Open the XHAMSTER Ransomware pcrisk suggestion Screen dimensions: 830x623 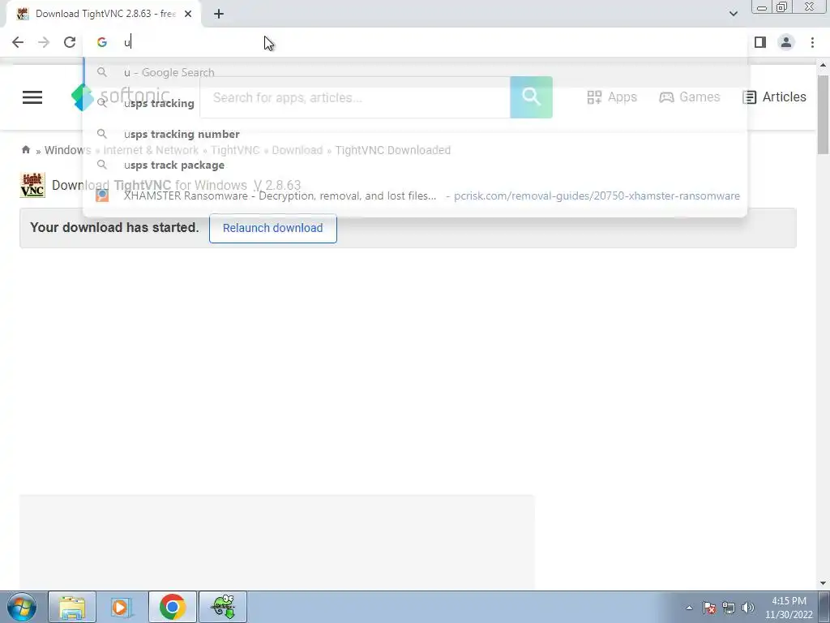[416, 195]
